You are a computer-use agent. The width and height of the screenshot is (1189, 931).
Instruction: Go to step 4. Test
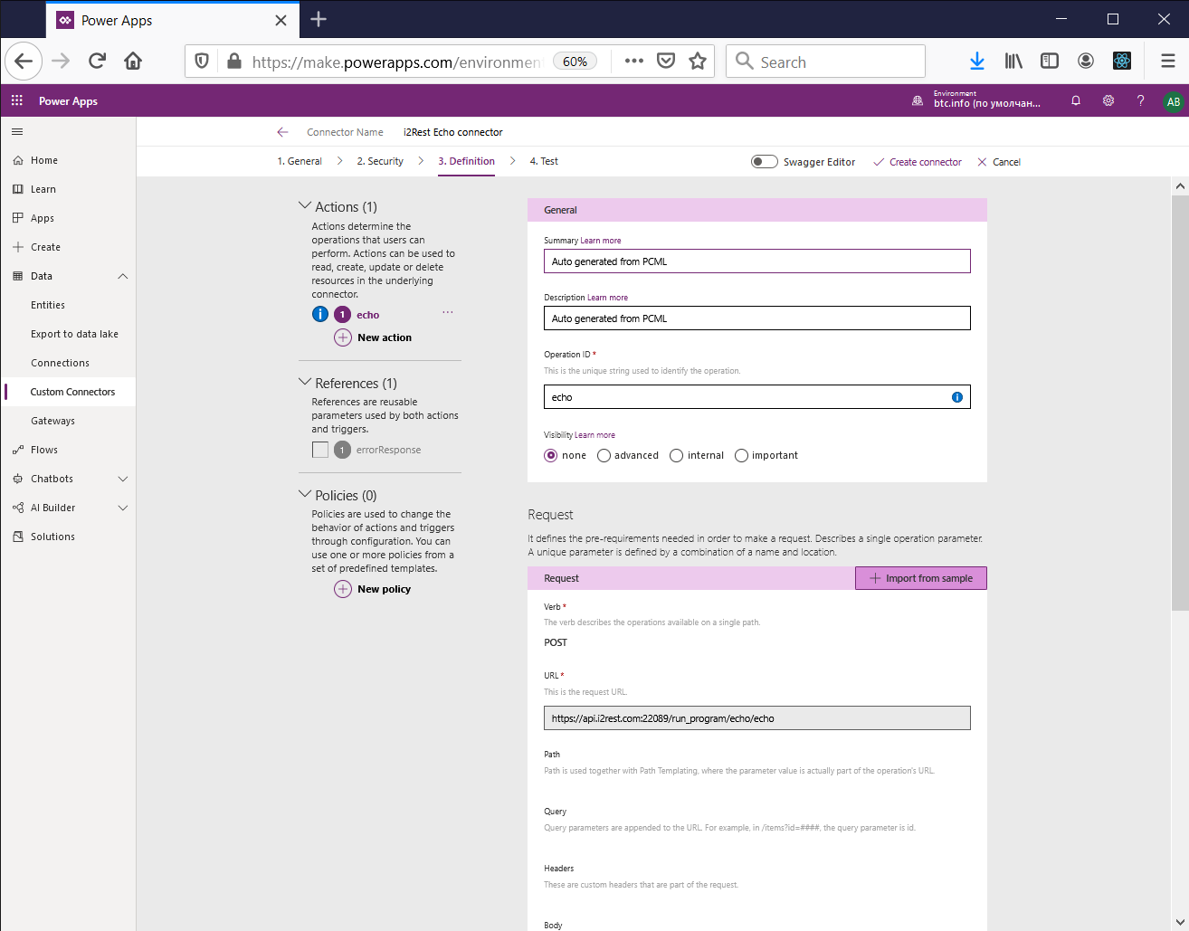pyautogui.click(x=544, y=161)
